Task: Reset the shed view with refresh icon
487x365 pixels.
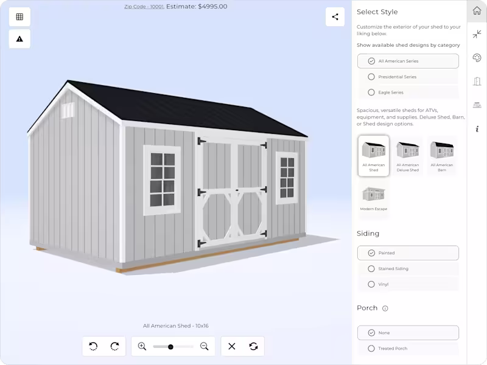Action: click(253, 346)
